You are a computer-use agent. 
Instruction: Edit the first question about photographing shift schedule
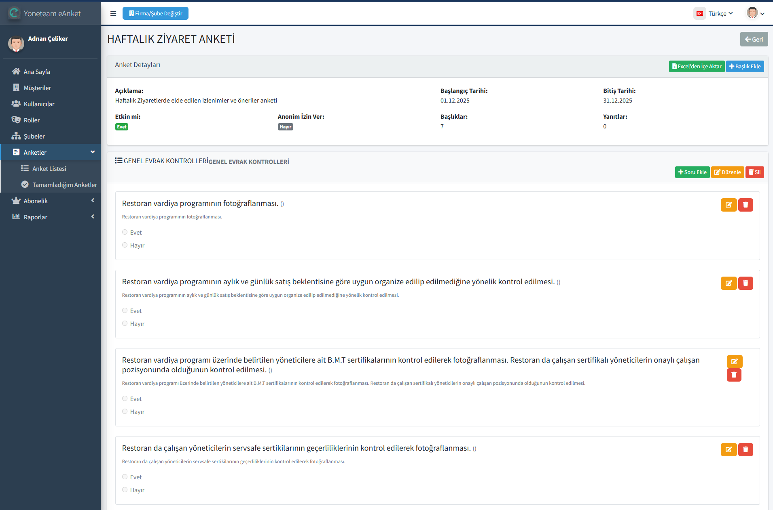coord(729,205)
